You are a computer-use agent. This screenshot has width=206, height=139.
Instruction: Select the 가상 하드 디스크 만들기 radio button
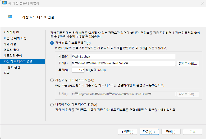[52, 43]
